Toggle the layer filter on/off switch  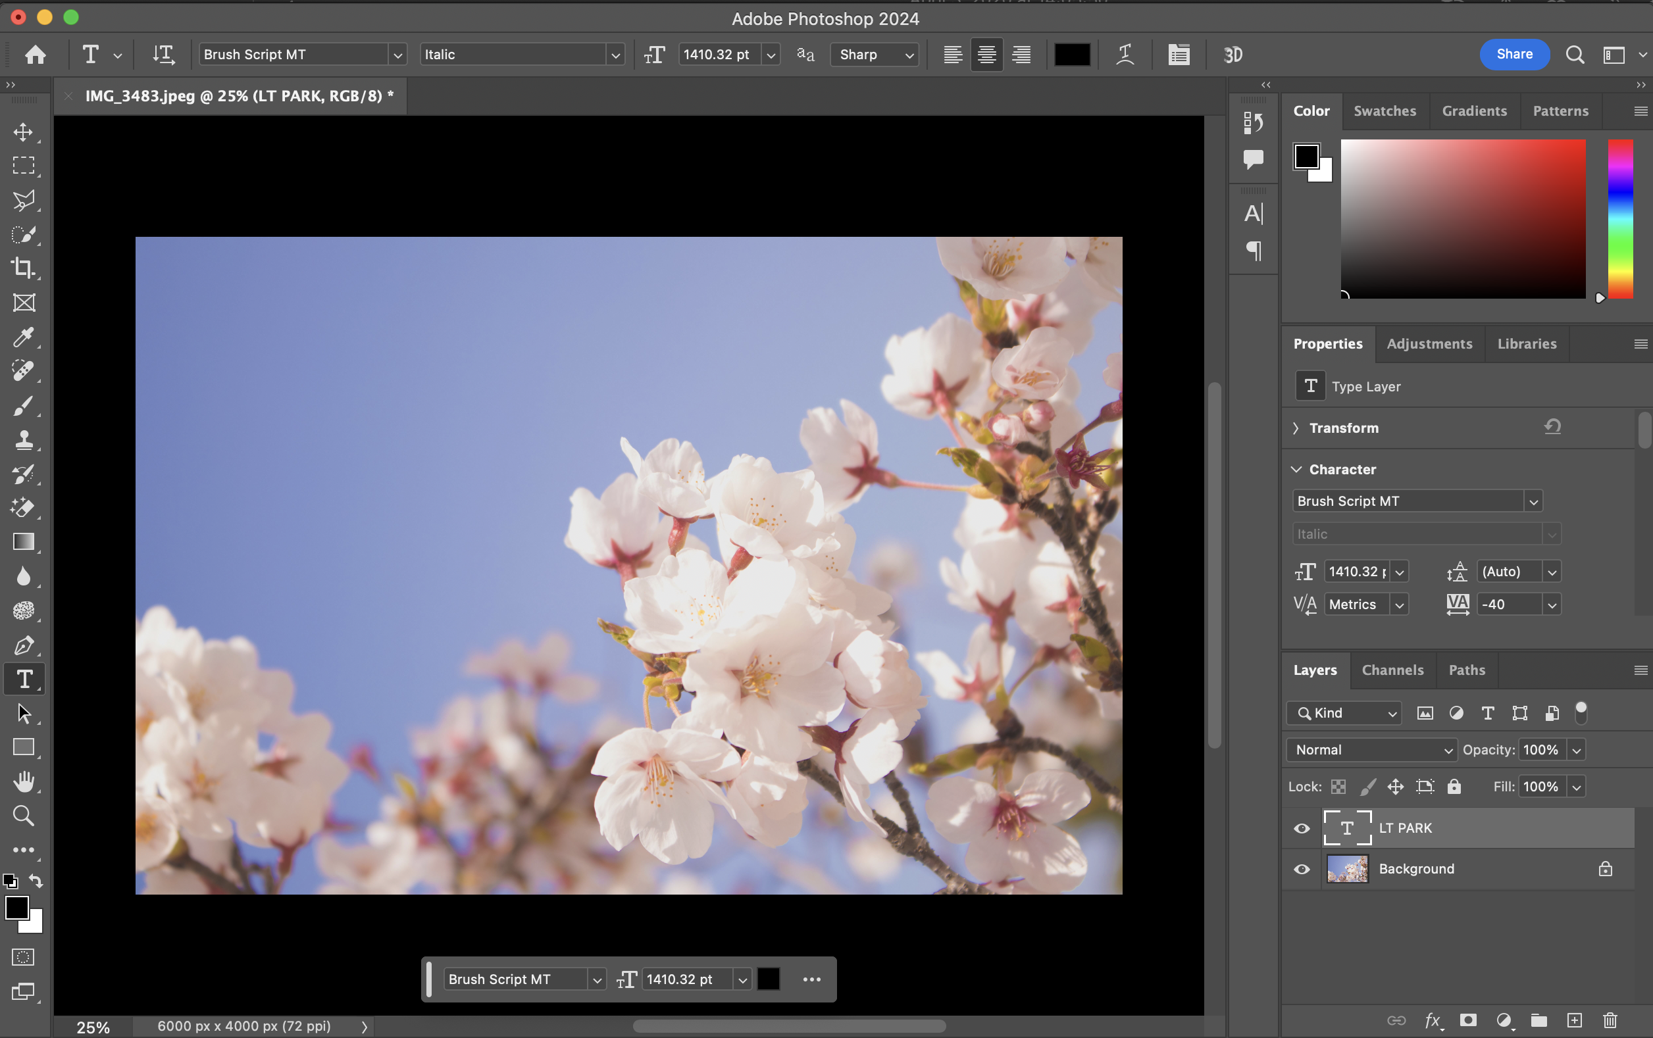(x=1581, y=713)
